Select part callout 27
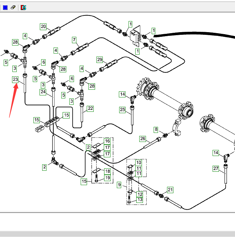The height and width of the screenshot is (237, 235). point(216,169)
